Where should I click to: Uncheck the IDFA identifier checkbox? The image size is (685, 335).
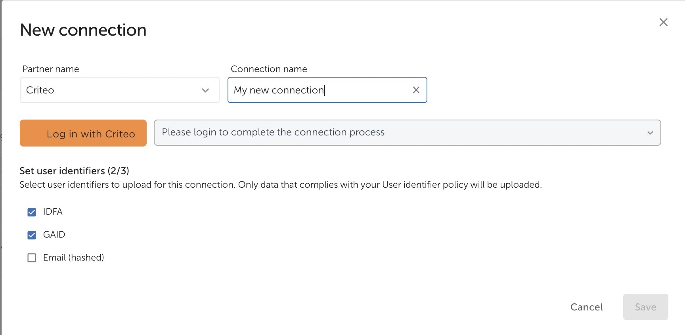pos(32,212)
